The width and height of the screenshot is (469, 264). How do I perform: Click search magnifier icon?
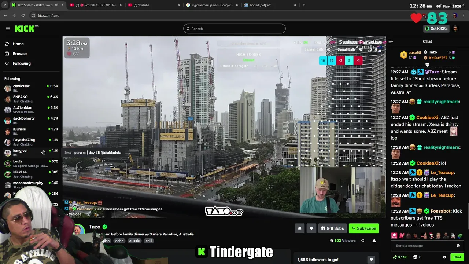tap(188, 29)
